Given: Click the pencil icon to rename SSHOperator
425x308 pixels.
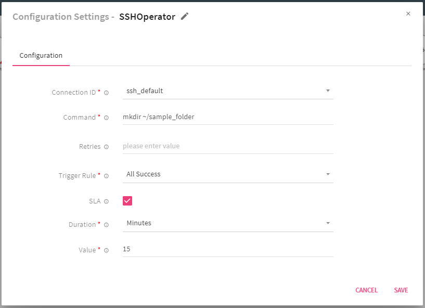Looking at the screenshot, I should 184,16.
